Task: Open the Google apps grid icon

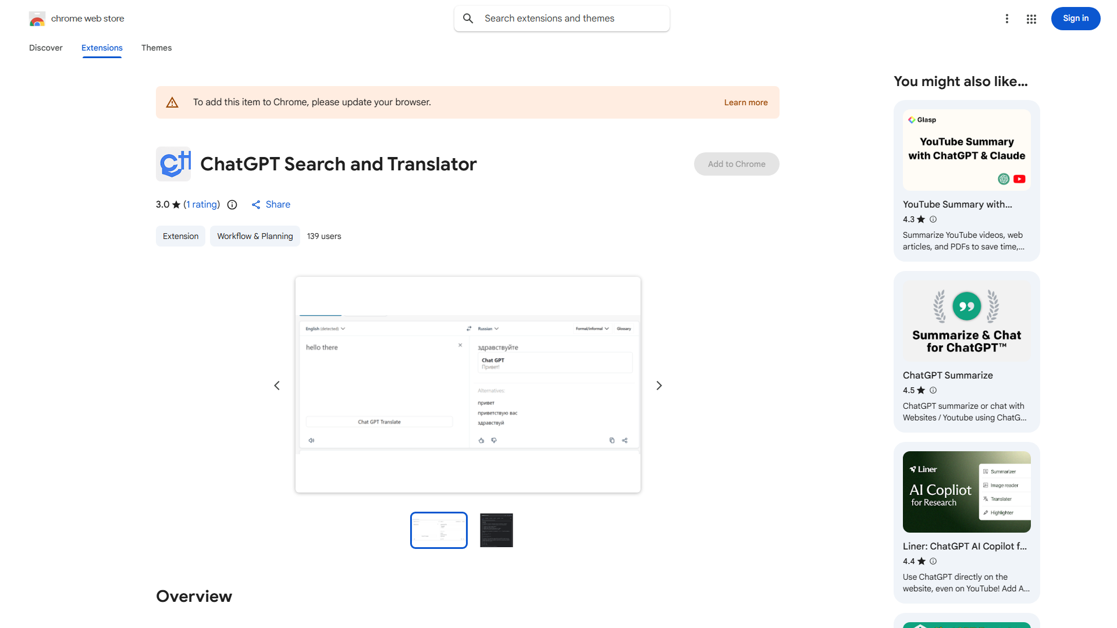Action: pos(1031,19)
